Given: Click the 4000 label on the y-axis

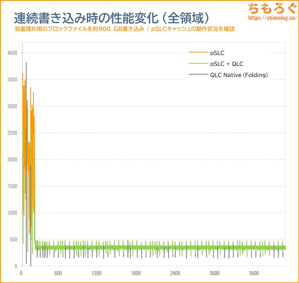Looking at the screenshot, I should (x=12, y=53).
